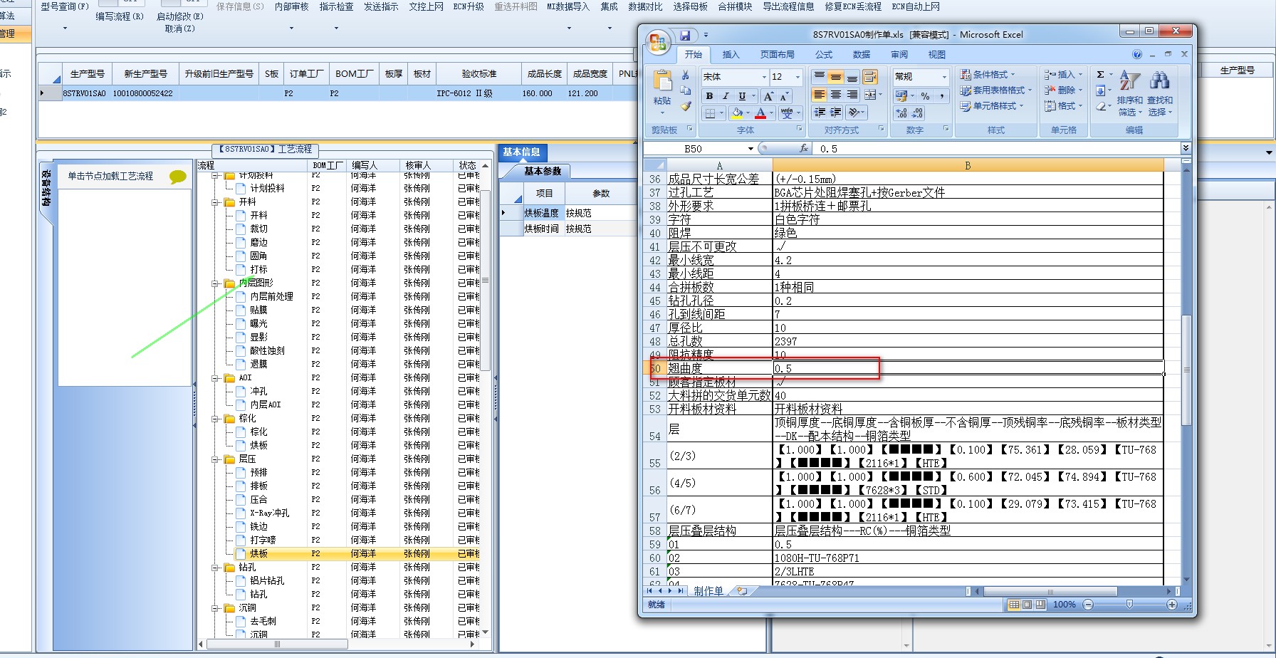Screen dimensions: 1276x658
Task: Select the 曝光 process tree node
Action: [x=258, y=323]
